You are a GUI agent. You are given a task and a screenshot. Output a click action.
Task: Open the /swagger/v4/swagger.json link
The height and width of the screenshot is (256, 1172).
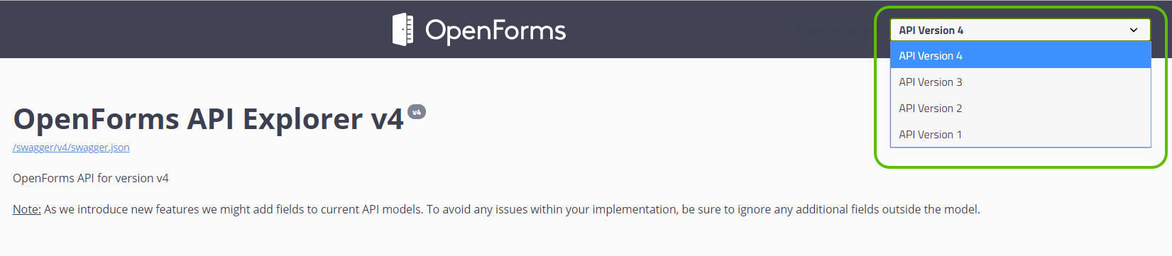click(x=71, y=148)
